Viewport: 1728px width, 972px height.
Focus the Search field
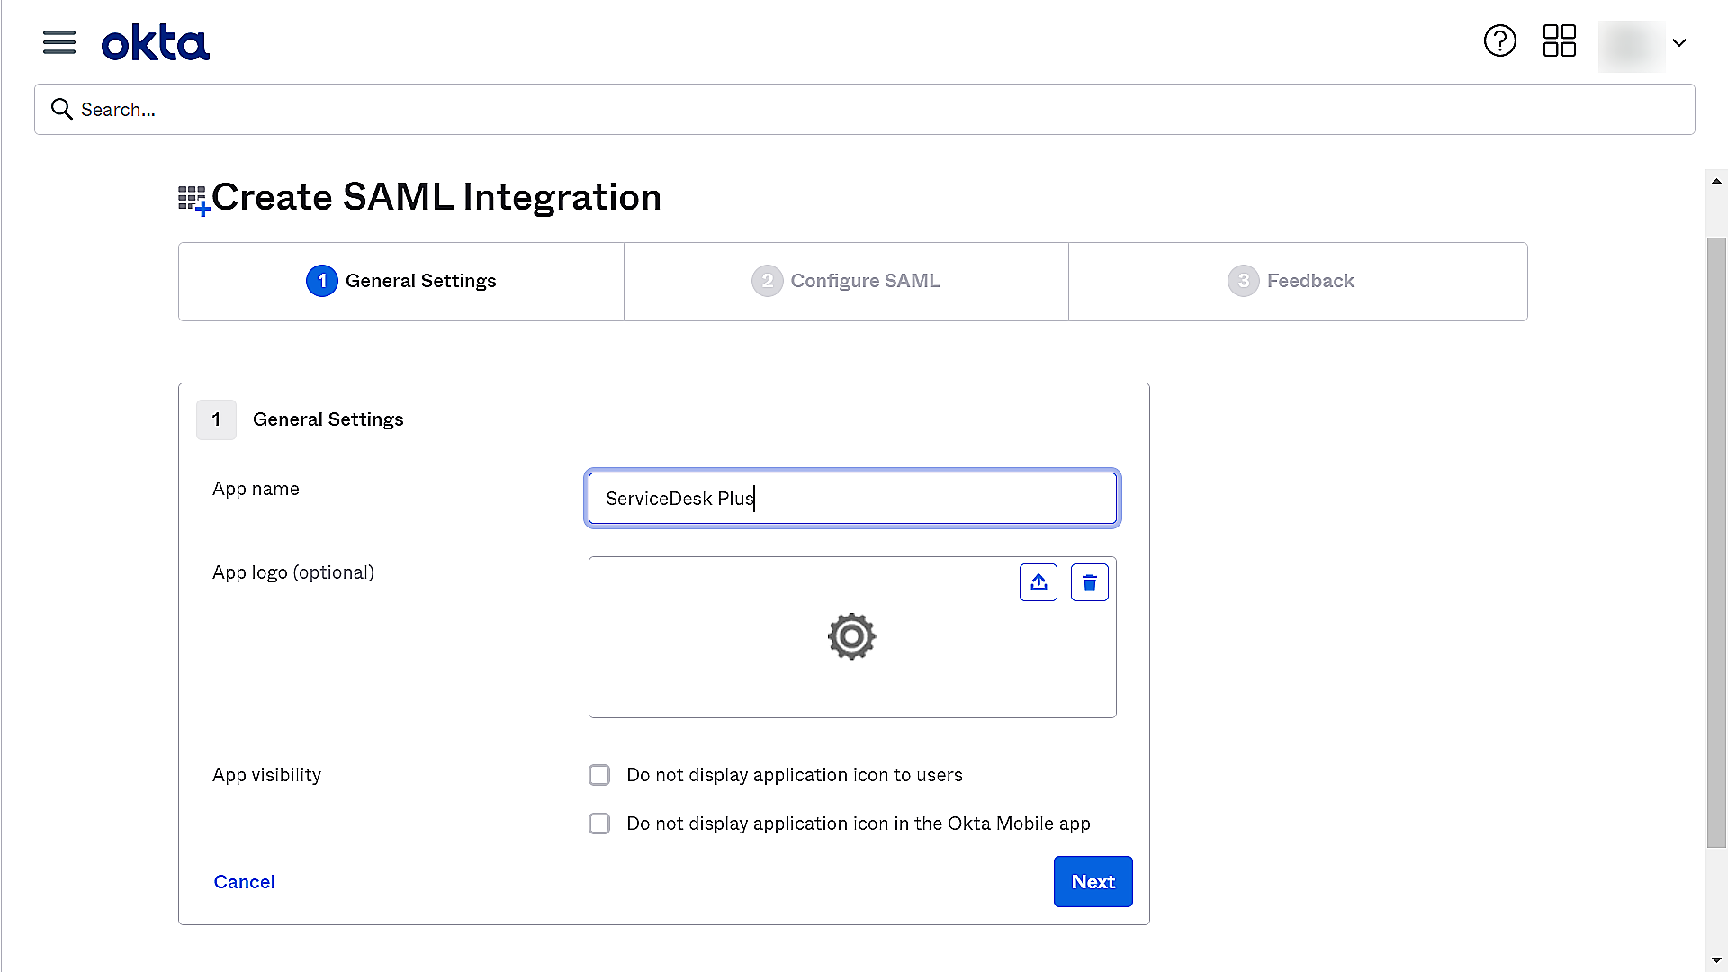864,109
